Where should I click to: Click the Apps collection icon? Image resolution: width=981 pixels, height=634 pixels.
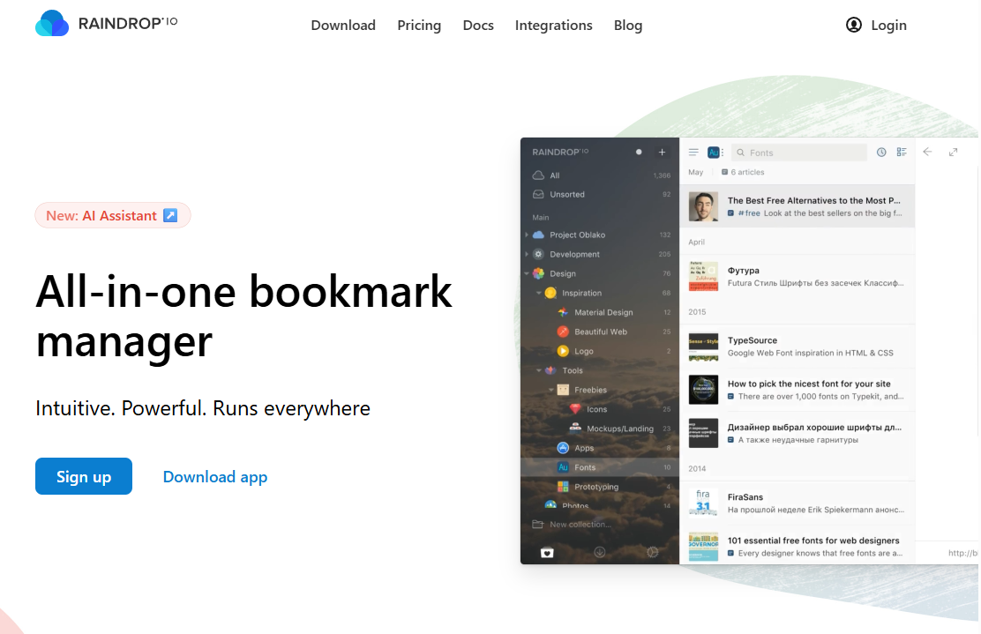click(x=563, y=448)
